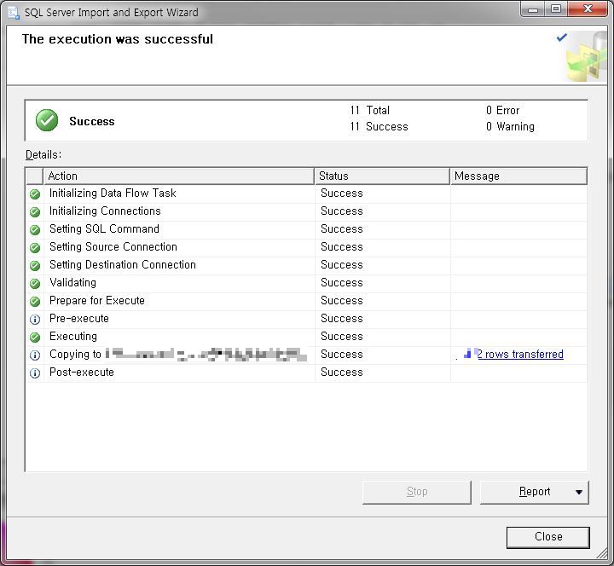Select the Validating action text

click(72, 283)
